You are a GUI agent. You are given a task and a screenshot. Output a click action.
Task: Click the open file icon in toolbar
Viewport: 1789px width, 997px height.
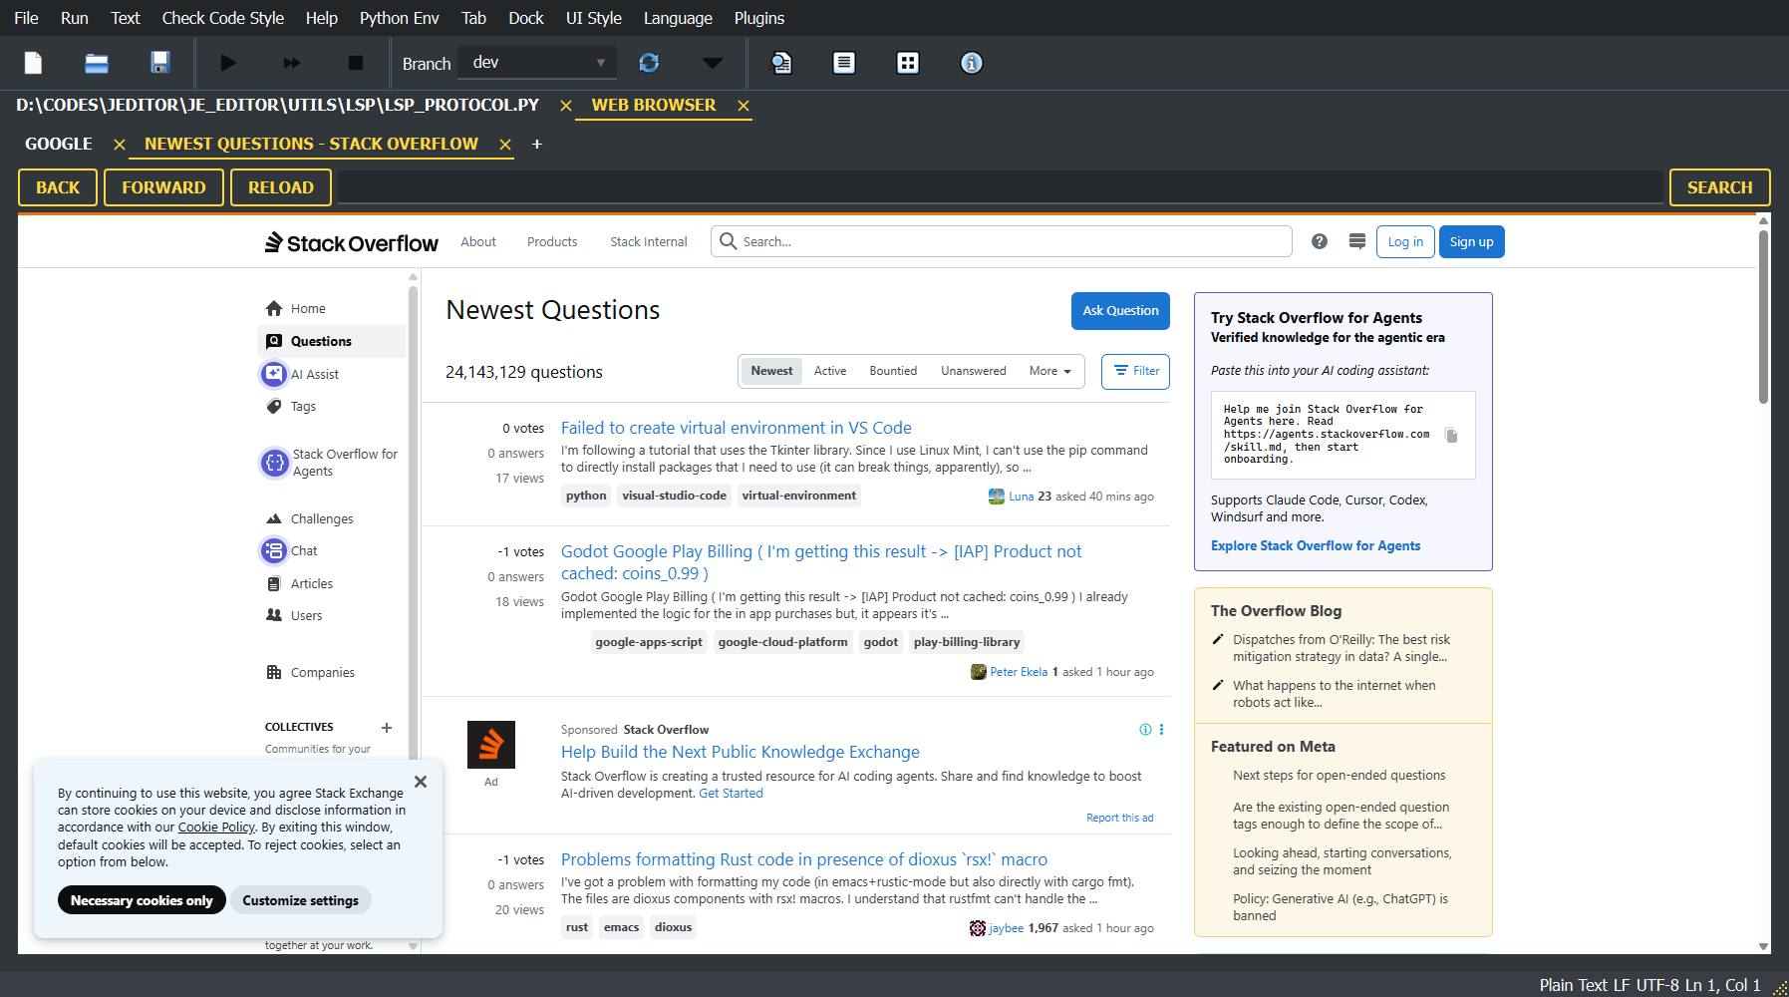point(97,63)
